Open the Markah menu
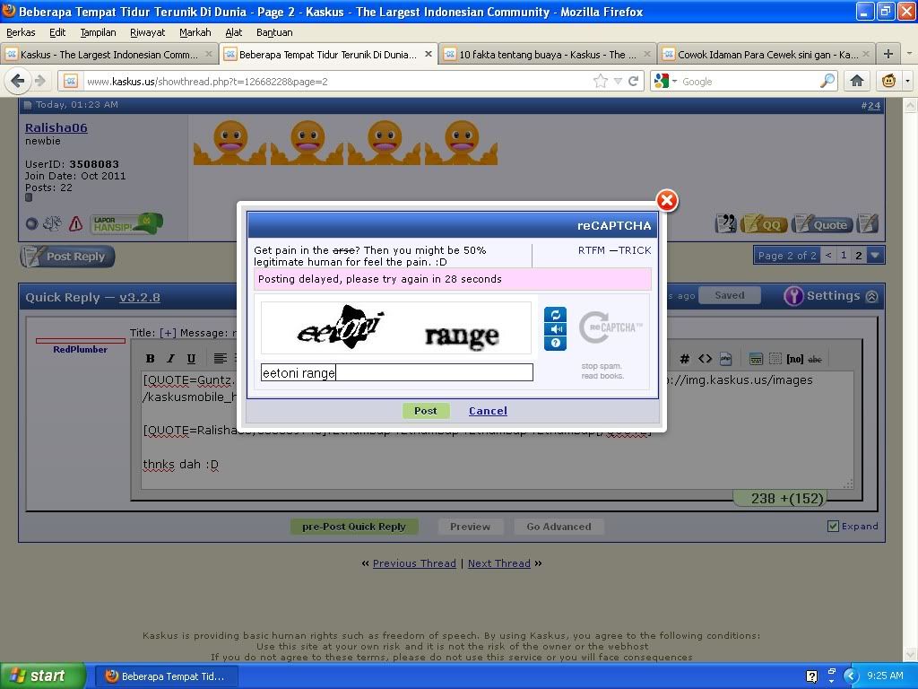Image resolution: width=918 pixels, height=689 pixels. [195, 32]
